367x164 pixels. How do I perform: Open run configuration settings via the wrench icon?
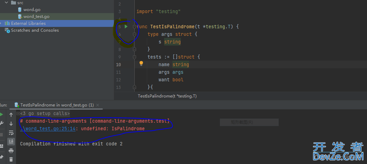1,124
